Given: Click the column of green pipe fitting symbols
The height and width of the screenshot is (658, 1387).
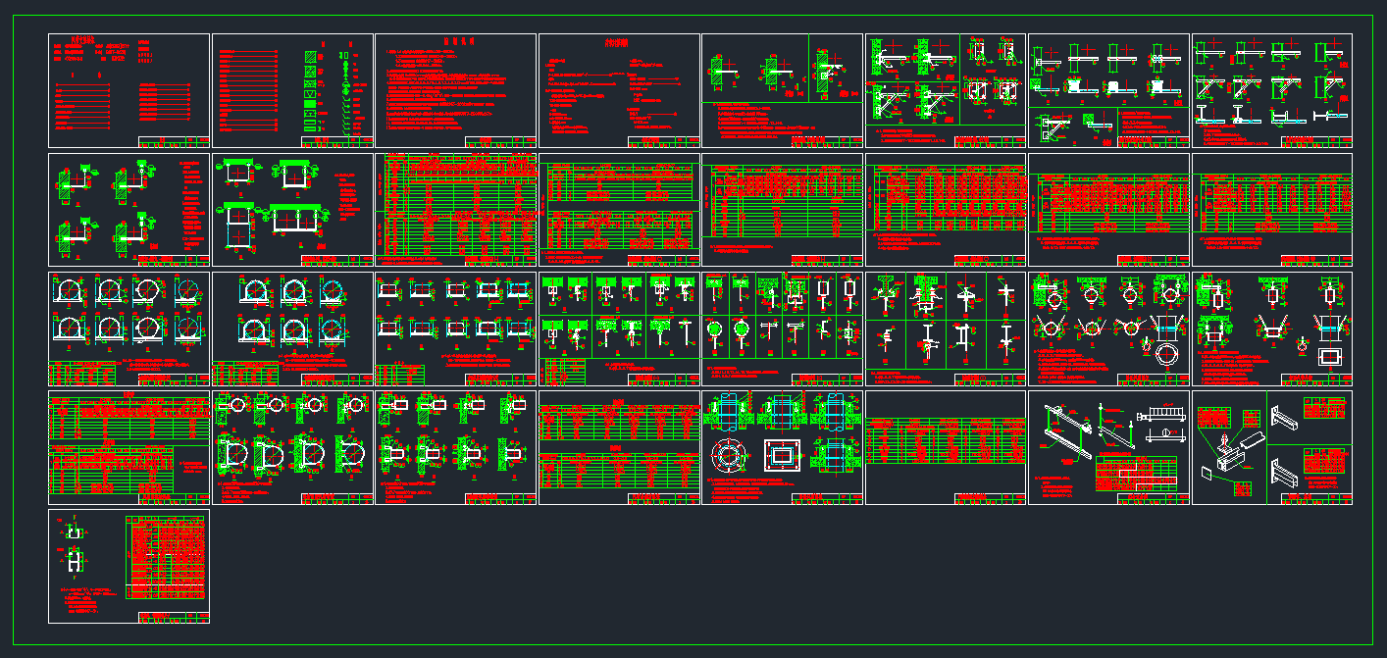Looking at the screenshot, I should tap(346, 92).
